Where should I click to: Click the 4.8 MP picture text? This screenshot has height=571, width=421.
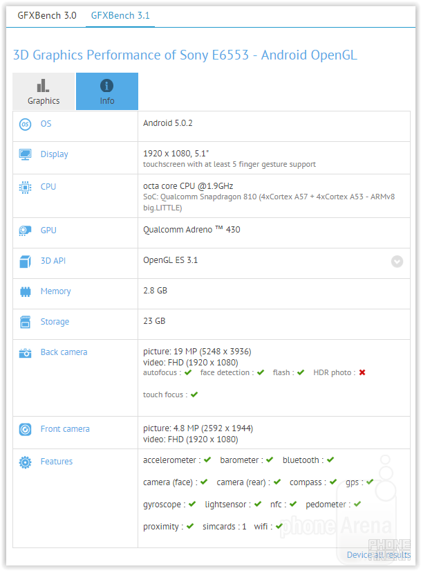[198, 428]
